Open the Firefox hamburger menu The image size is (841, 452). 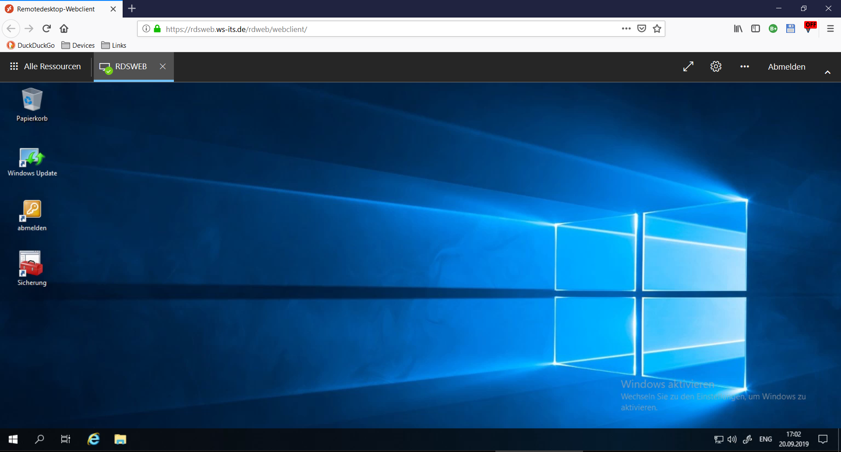[x=830, y=28]
